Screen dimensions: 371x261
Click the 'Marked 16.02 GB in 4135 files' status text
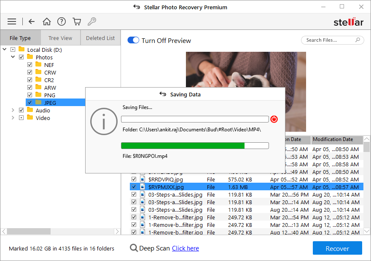click(x=62, y=248)
